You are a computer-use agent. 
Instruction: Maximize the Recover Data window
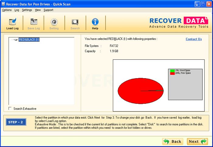[x=203, y=4]
